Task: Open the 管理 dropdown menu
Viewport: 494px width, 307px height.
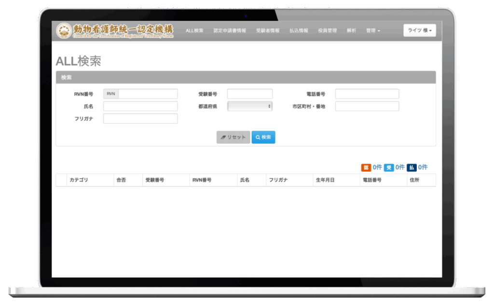Action: point(373,30)
